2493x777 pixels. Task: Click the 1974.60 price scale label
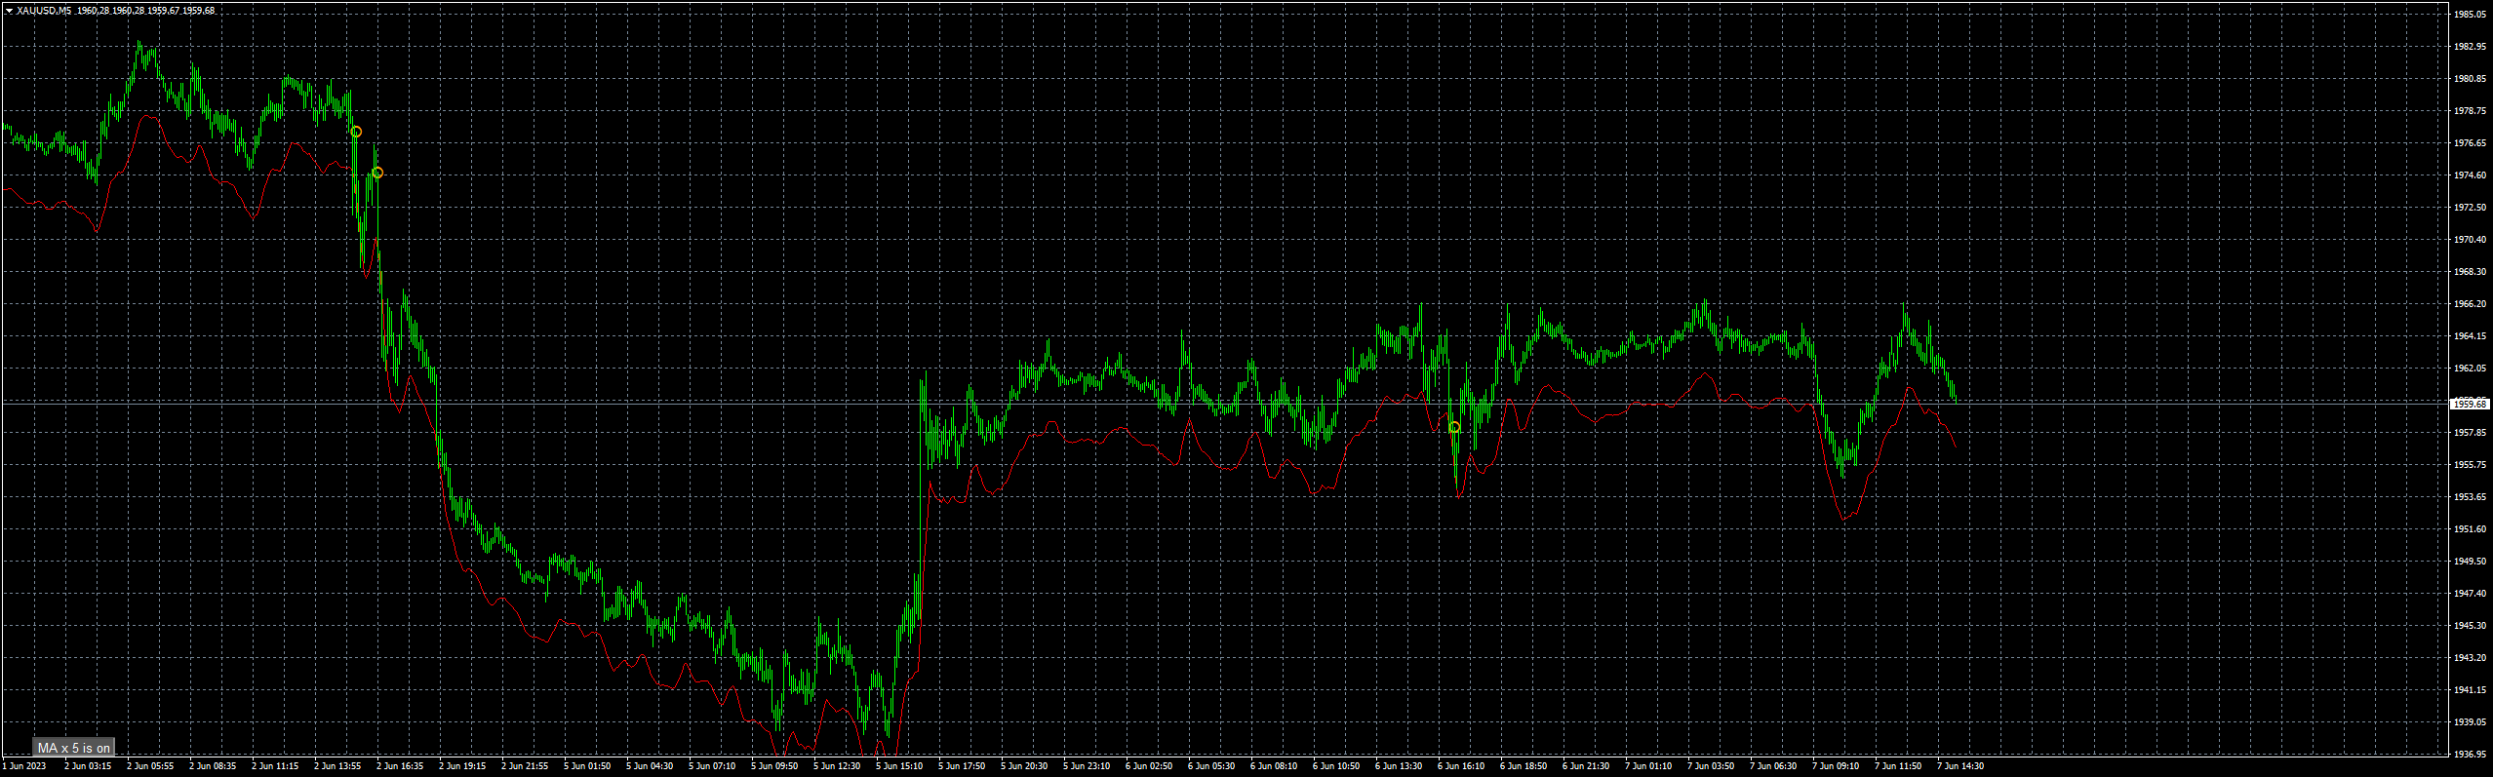tap(2470, 175)
